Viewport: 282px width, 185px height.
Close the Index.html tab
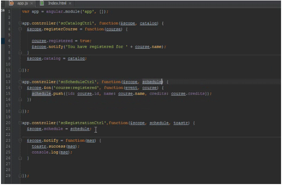tap(70, 3)
